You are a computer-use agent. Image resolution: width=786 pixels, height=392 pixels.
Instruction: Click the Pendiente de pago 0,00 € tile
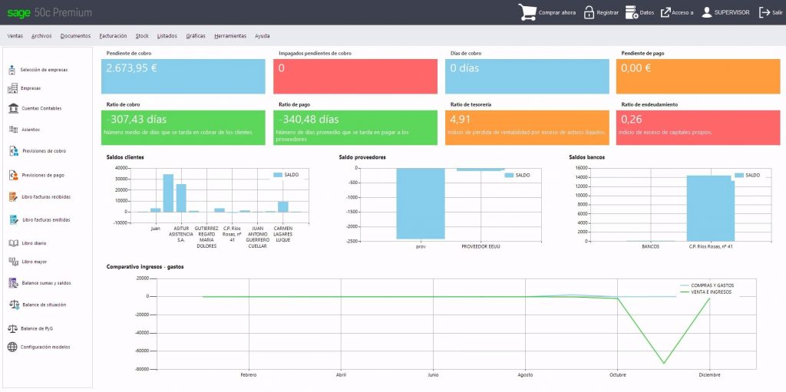point(698,76)
